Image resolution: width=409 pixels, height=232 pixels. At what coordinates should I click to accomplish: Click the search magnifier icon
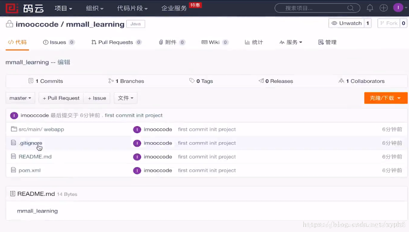click(350, 8)
